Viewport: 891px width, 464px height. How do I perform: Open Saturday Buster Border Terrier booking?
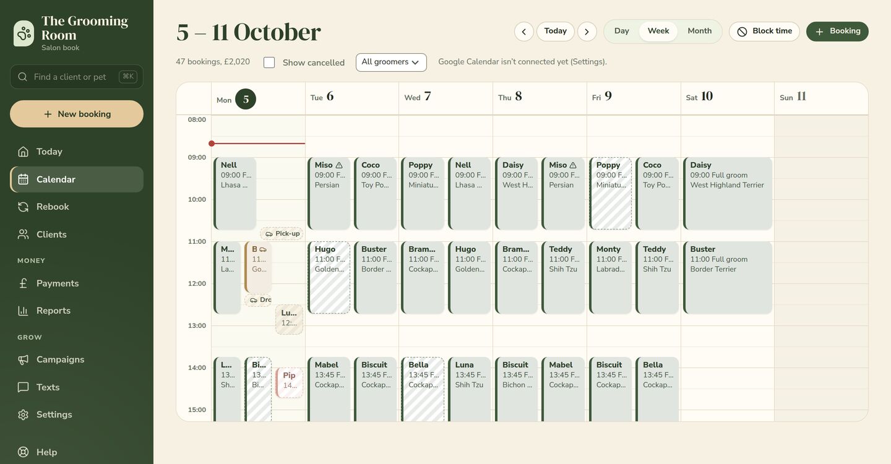click(728, 278)
